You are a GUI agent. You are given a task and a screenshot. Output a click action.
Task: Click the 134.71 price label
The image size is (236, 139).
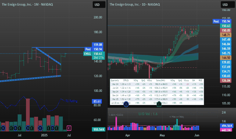click(226, 71)
